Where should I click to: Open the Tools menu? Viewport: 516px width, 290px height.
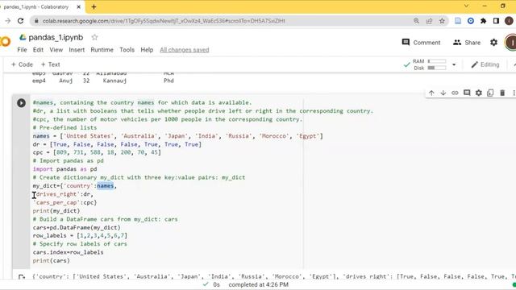[x=127, y=50]
